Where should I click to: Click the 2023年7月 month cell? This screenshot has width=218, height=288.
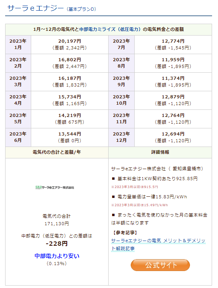coord(121,44)
